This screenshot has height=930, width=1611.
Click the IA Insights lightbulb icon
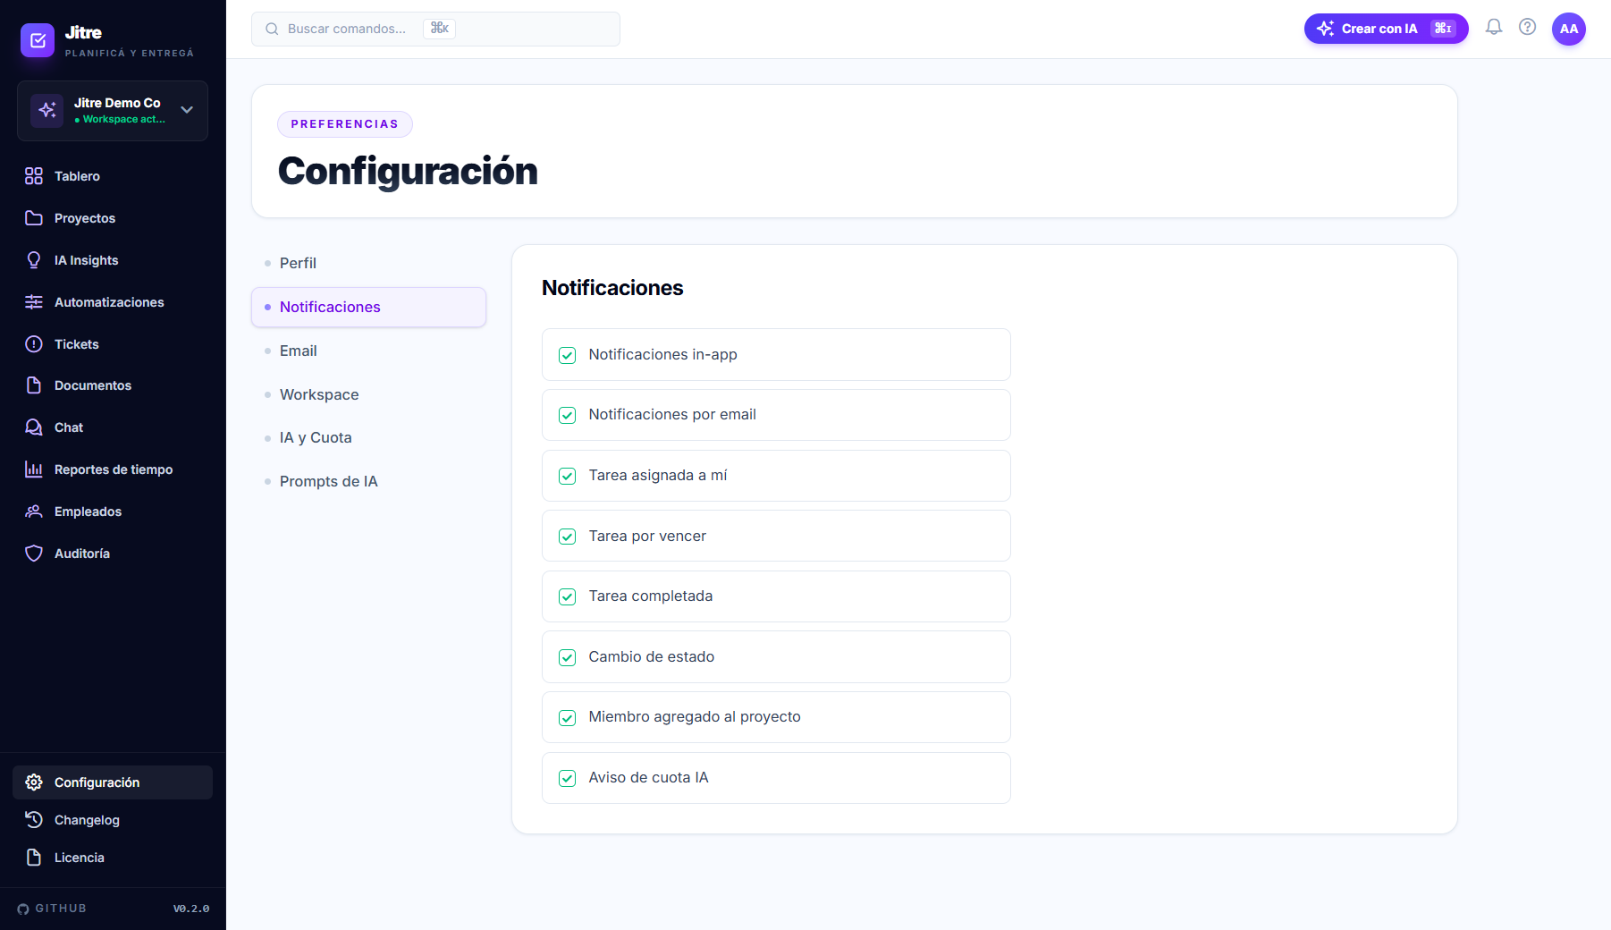point(34,260)
